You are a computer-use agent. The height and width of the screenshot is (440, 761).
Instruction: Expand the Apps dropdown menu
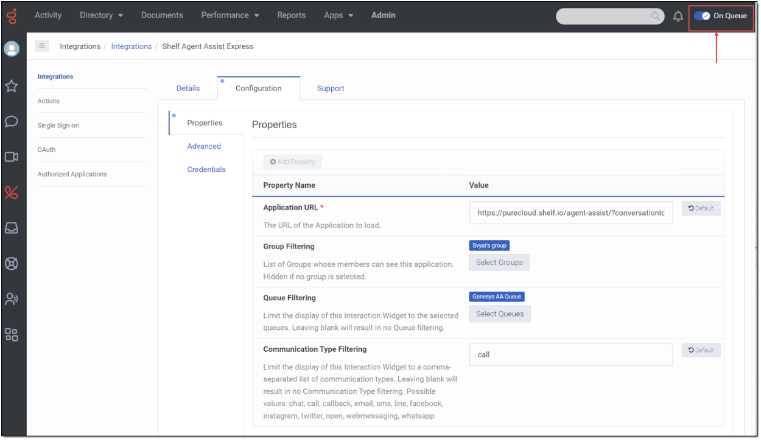pos(338,15)
